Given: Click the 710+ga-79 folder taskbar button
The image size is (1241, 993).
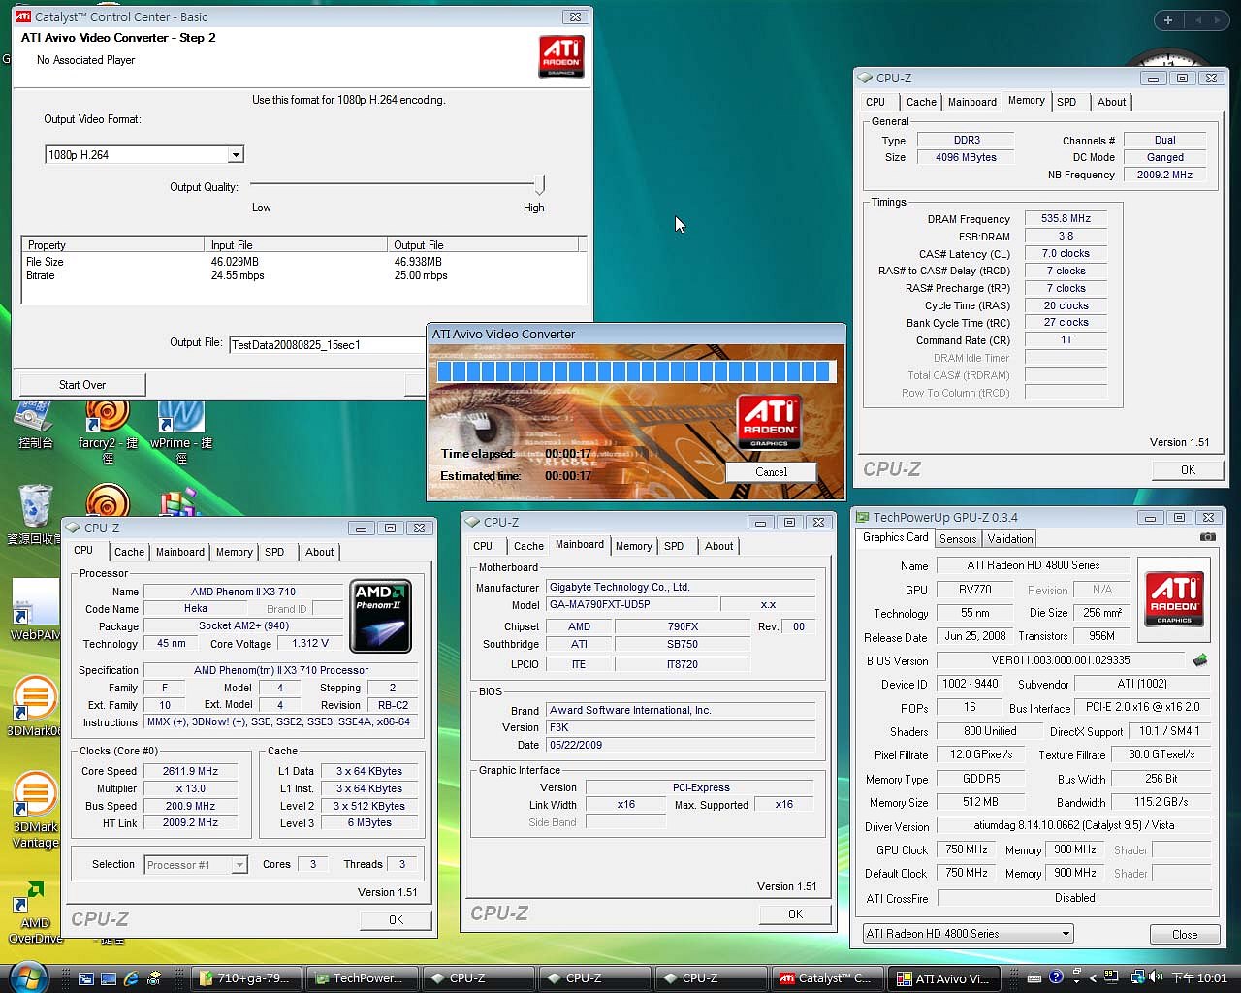Looking at the screenshot, I should (x=246, y=977).
